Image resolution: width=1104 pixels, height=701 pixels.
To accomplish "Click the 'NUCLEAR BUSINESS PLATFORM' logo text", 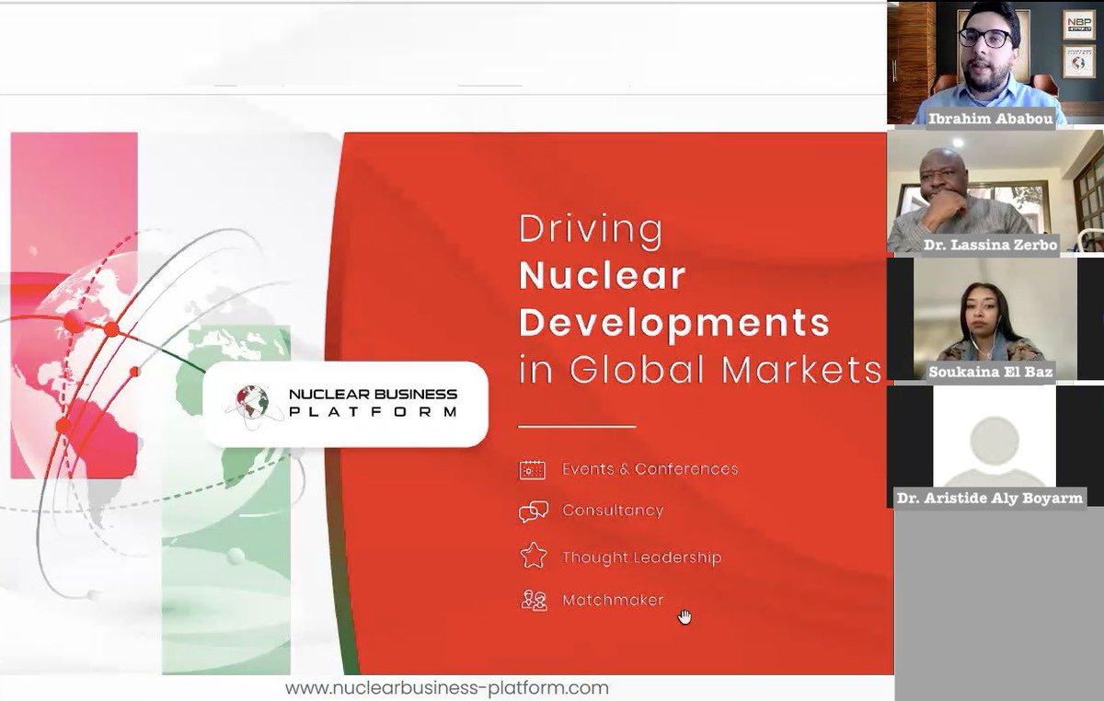I will [x=373, y=404].
